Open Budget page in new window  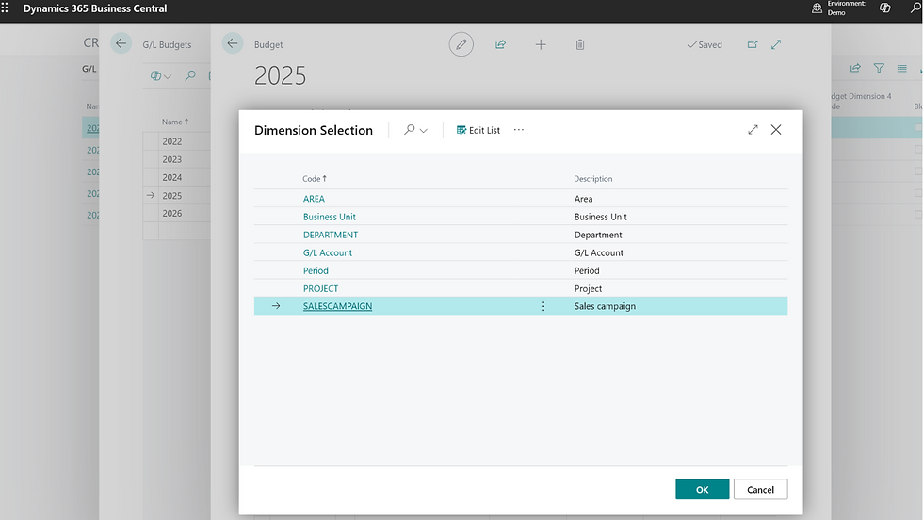click(753, 44)
